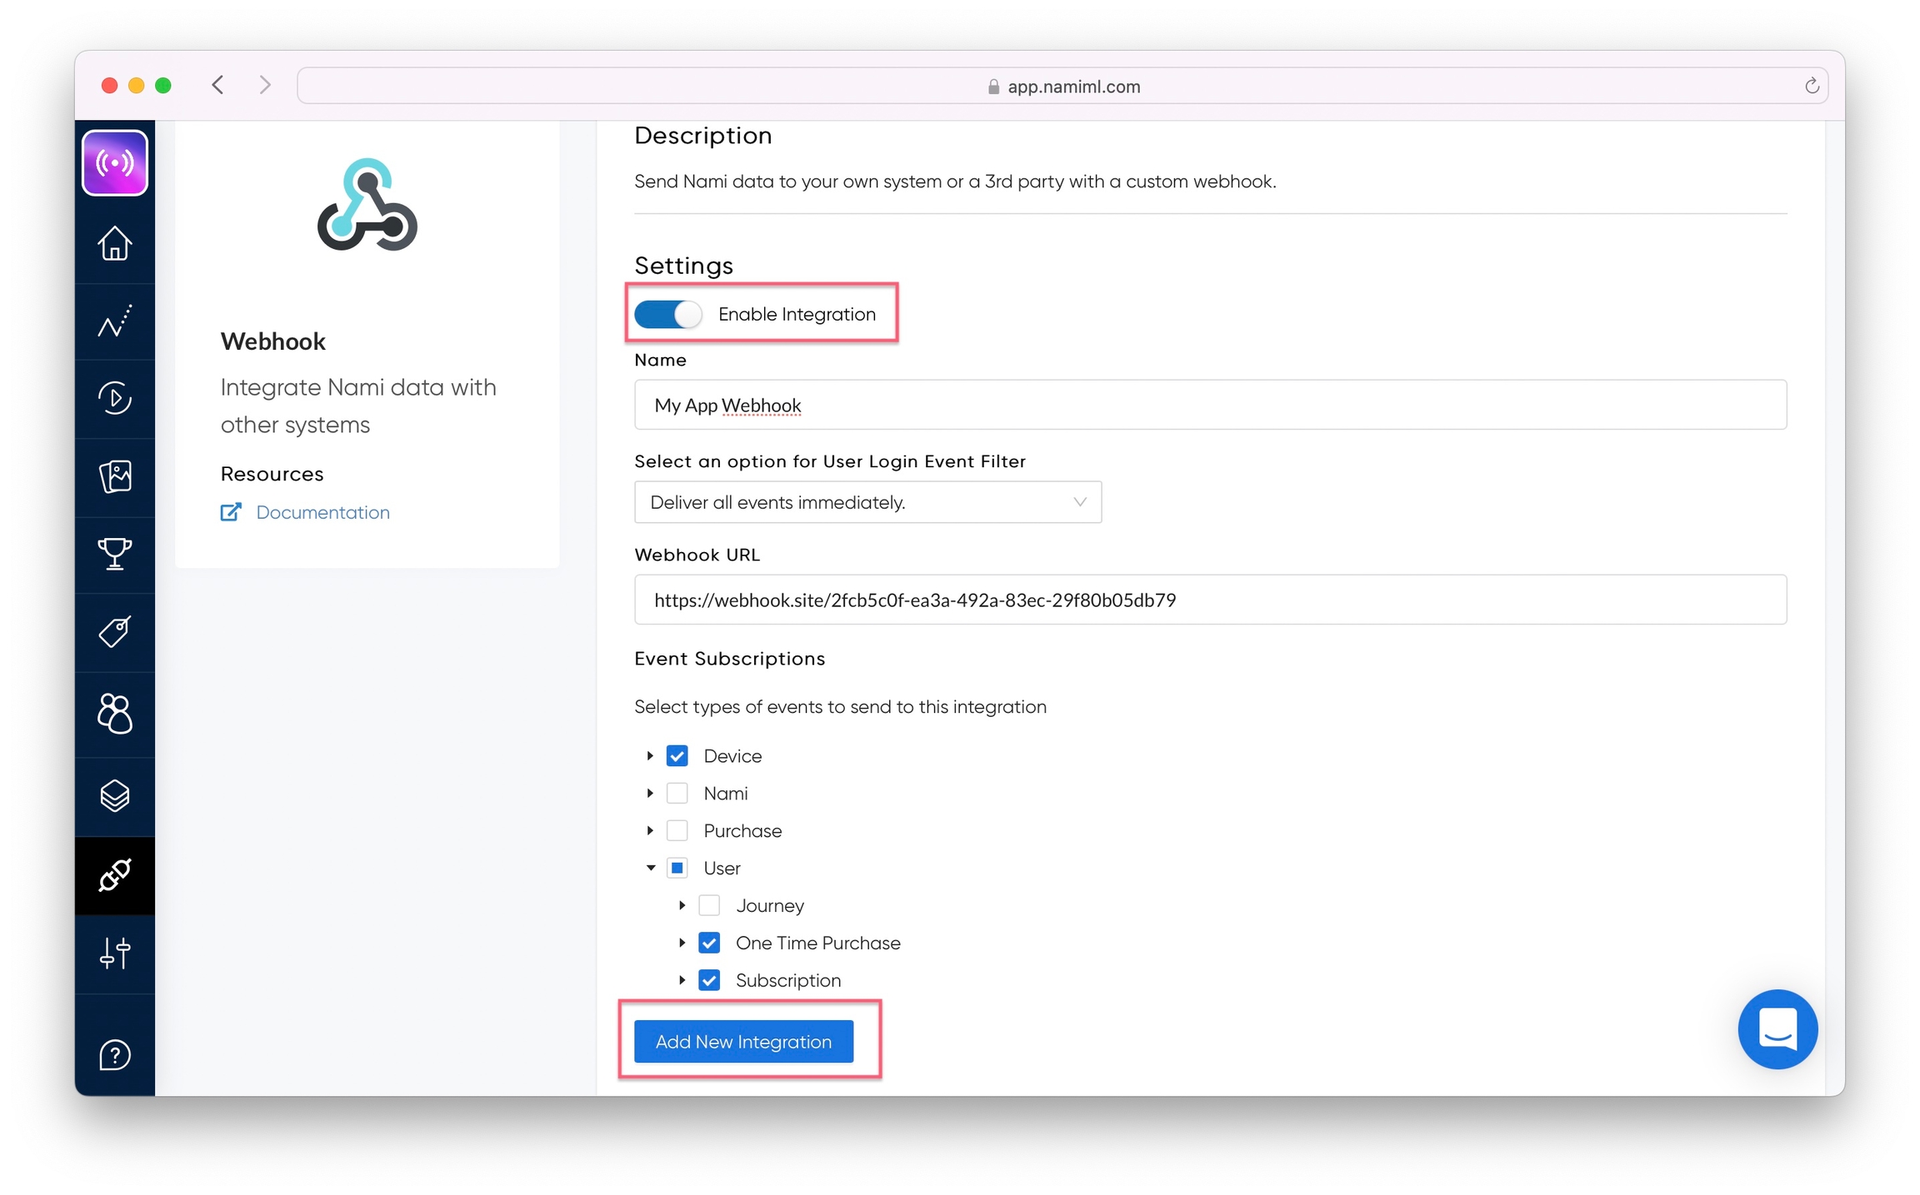Go back with browser back arrow

click(x=218, y=85)
